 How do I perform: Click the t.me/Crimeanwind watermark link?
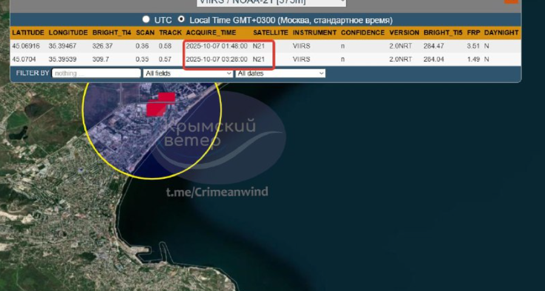click(217, 192)
